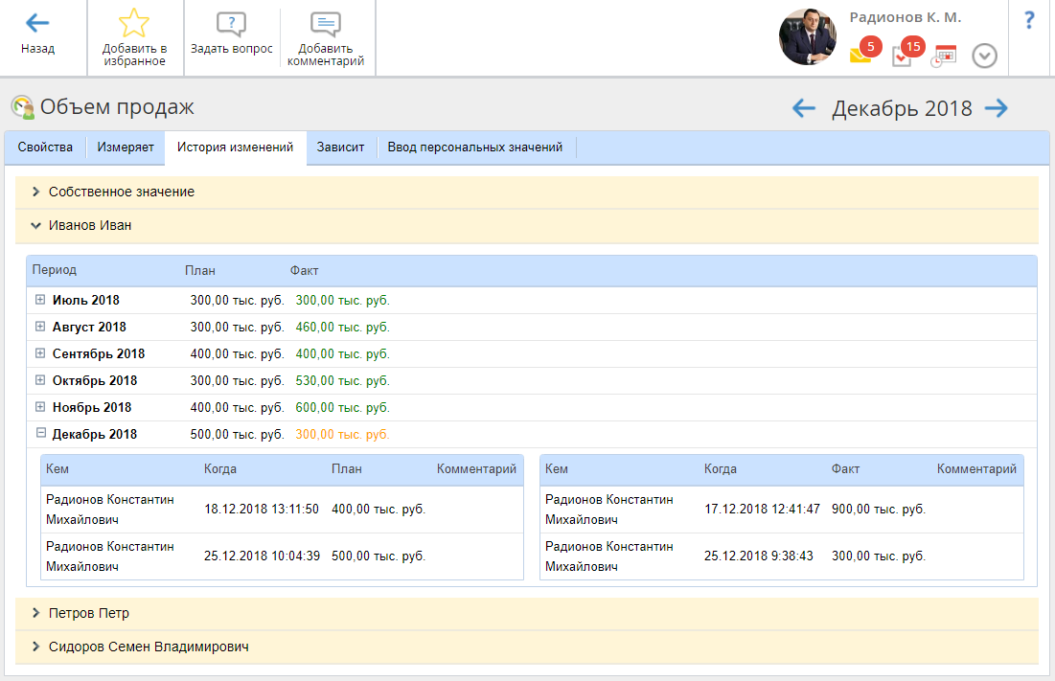This screenshot has width=1055, height=681.
Task: Open tasks icon with badge 15
Action: pos(902,56)
